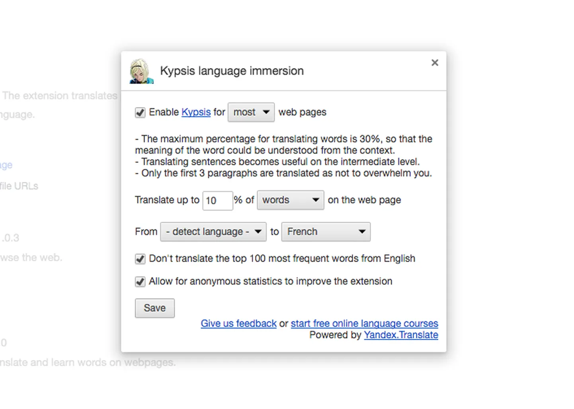Image resolution: width=574 pixels, height=409 pixels.
Task: Click the 'Only the first 3 paragraphs' note
Action: coord(283,173)
